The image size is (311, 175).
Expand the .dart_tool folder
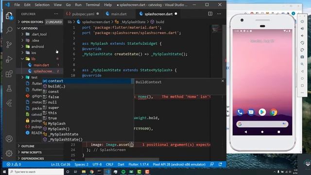pyautogui.click(x=40, y=34)
